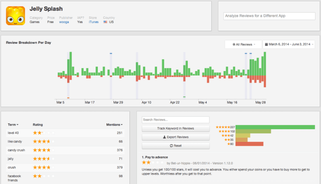321x184 pixels.
Task: Sort by the Mentions column header
Action: coord(114,124)
